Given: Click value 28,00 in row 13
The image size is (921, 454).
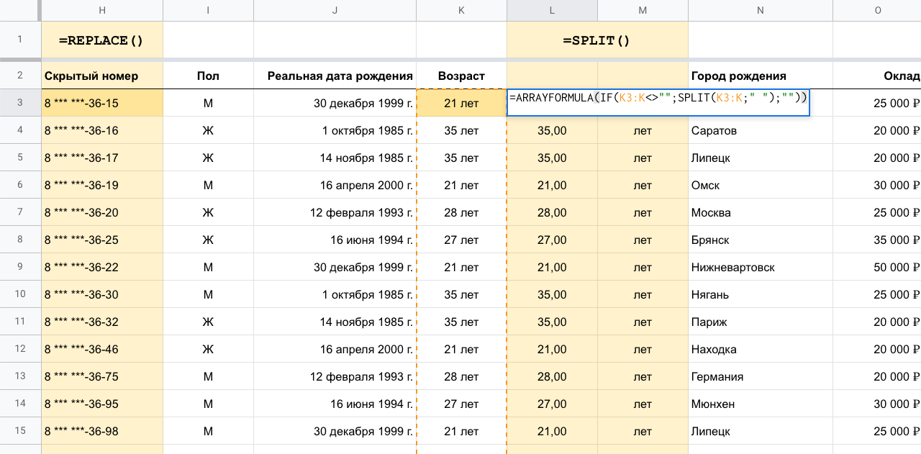Looking at the screenshot, I should tap(553, 376).
